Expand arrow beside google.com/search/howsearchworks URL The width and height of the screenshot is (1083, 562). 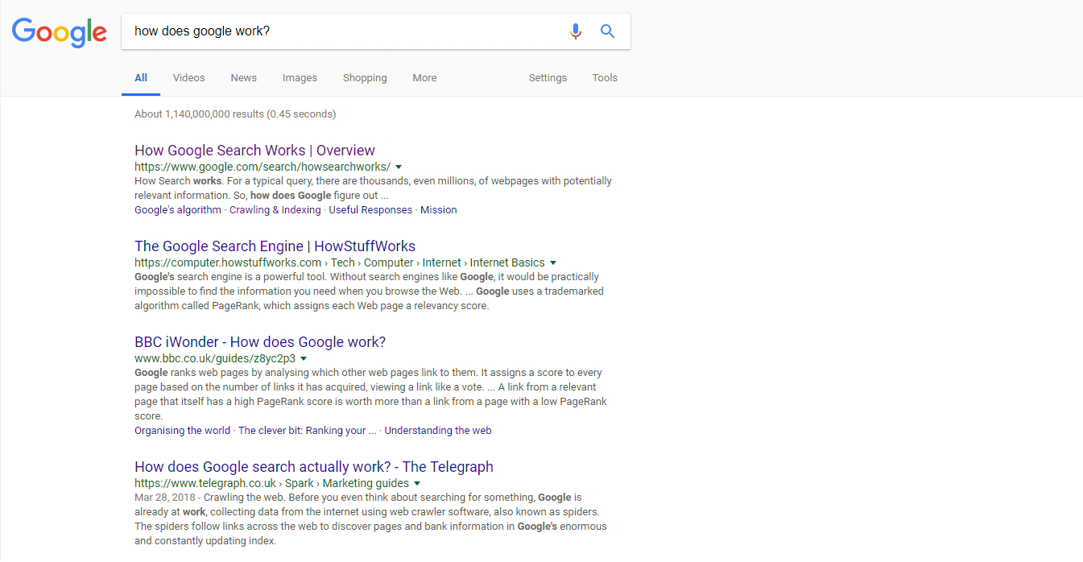point(399,167)
